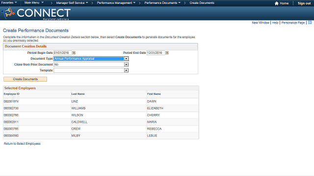
Task: Click the page options icon beside Personalize Page
Action: point(310,22)
